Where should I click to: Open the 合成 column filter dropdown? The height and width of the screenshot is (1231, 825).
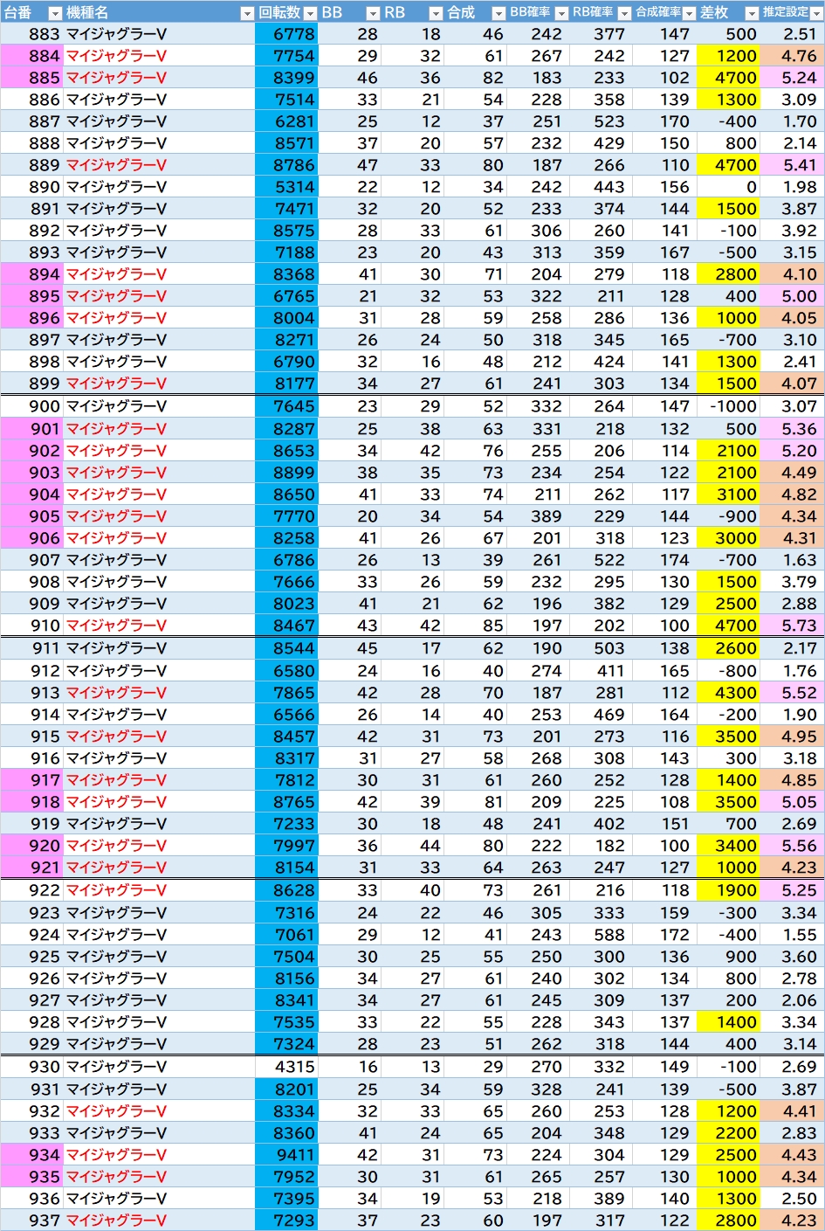click(x=498, y=13)
